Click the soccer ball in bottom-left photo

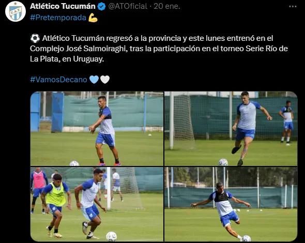pos(111,236)
